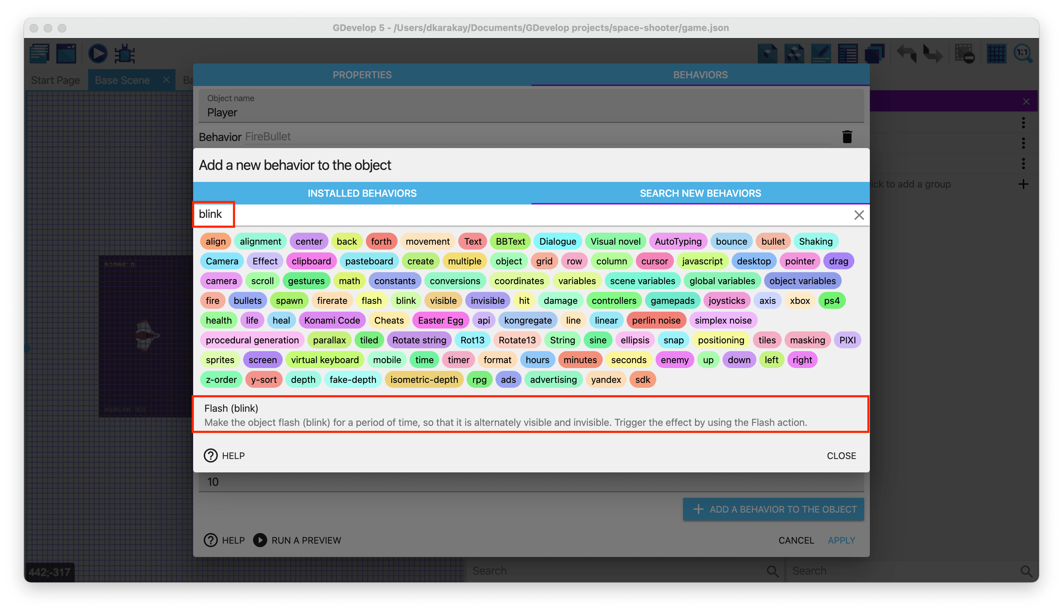Open the third three-dot menu on right panel
This screenshot has width=1063, height=612.
[1023, 164]
